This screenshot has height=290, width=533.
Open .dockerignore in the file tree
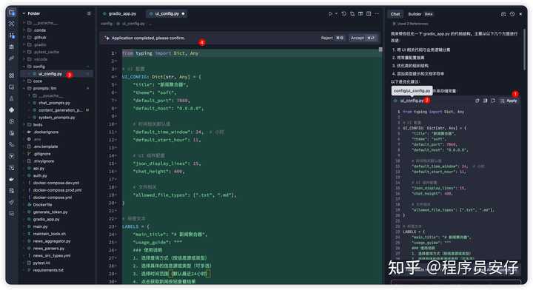(46, 132)
